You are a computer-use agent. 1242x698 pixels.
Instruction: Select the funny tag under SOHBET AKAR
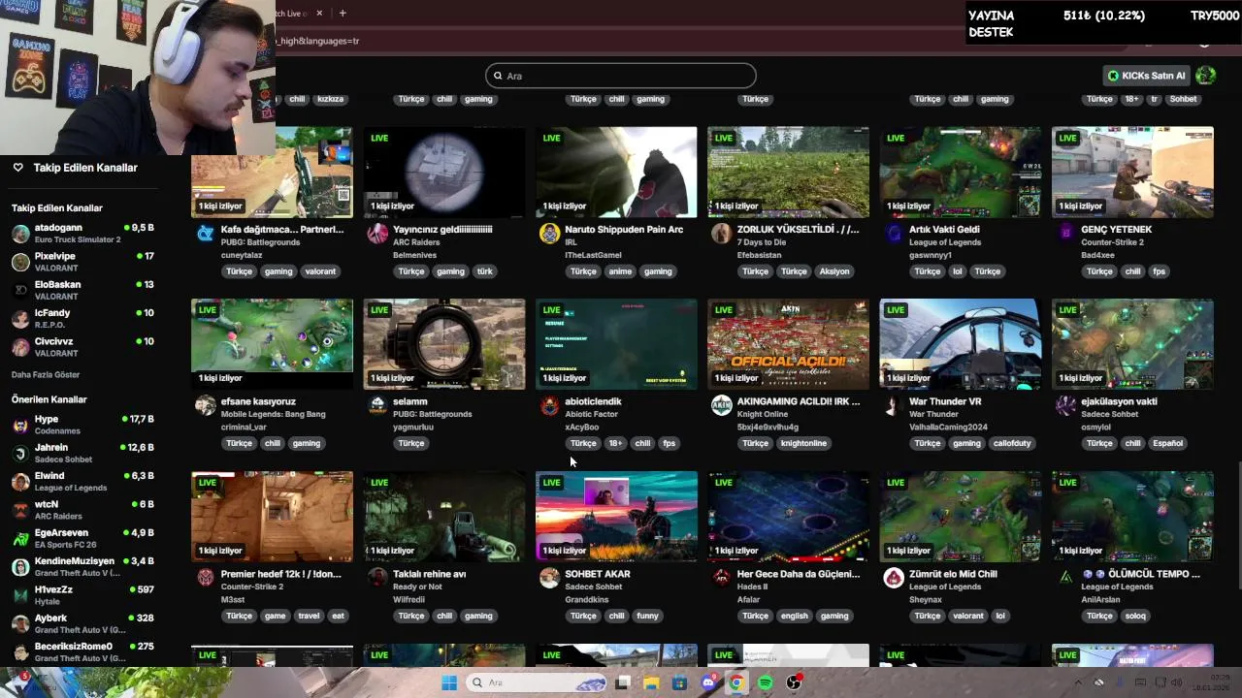coord(647,616)
